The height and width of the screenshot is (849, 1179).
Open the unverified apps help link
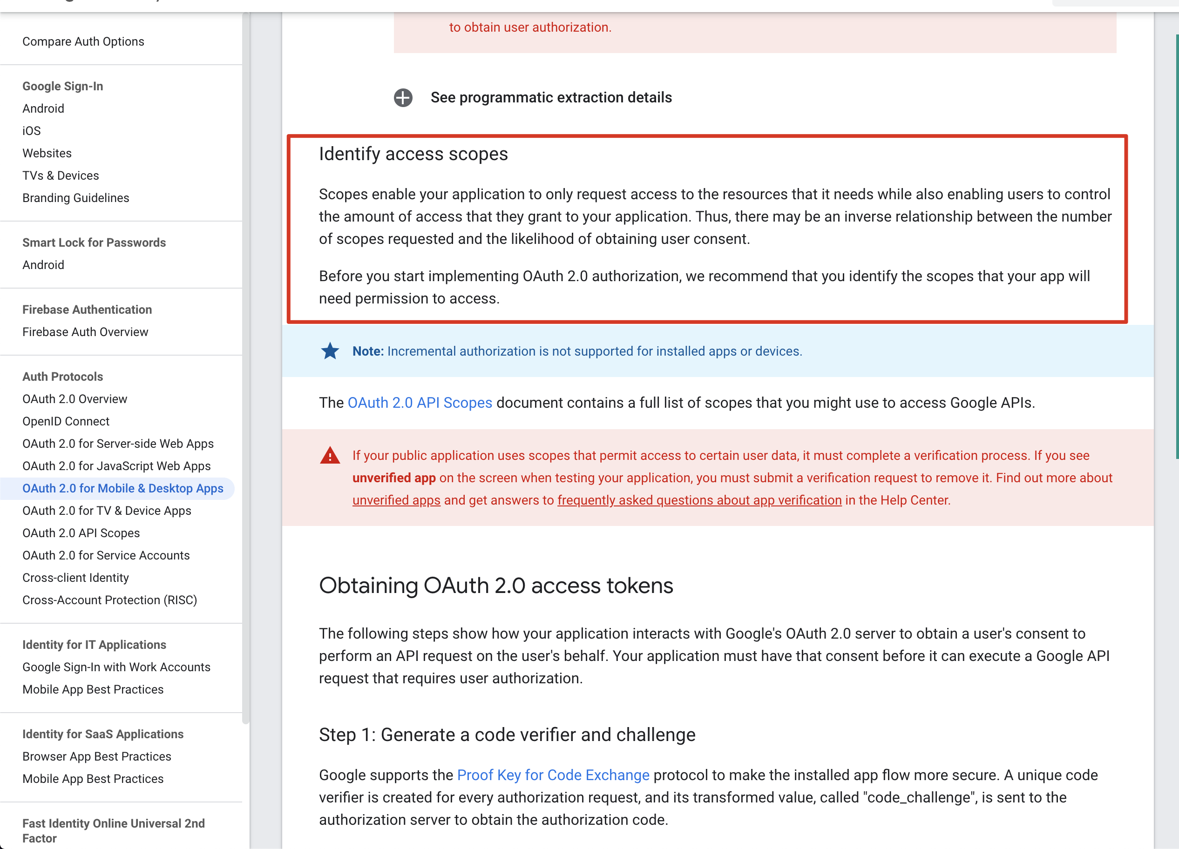pos(396,500)
